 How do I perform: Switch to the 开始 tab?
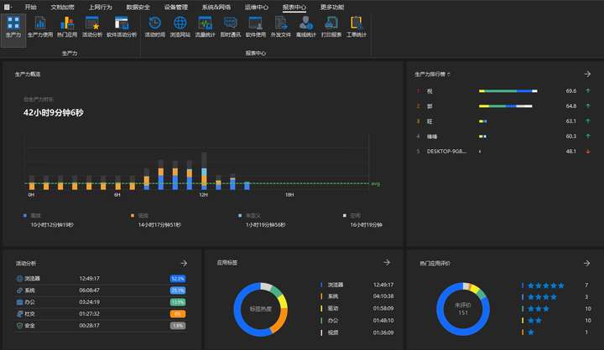tap(30, 7)
